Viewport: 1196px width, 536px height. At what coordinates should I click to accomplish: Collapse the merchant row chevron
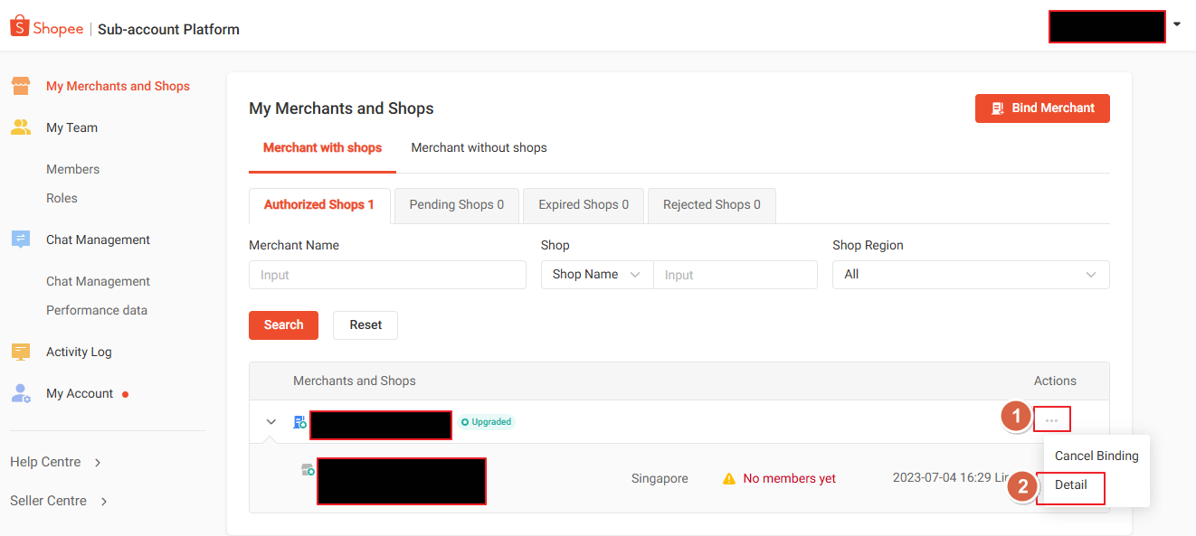click(271, 422)
